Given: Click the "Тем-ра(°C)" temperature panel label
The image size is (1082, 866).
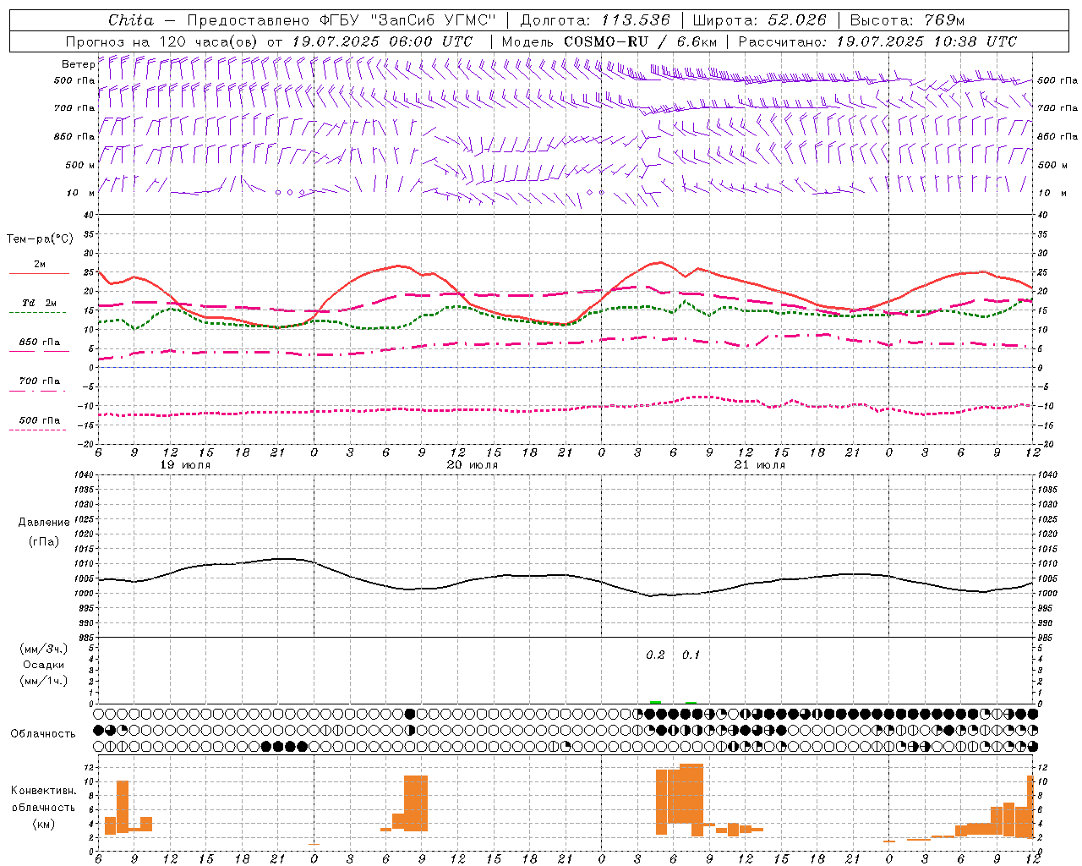Looking at the screenshot, I should (40, 239).
